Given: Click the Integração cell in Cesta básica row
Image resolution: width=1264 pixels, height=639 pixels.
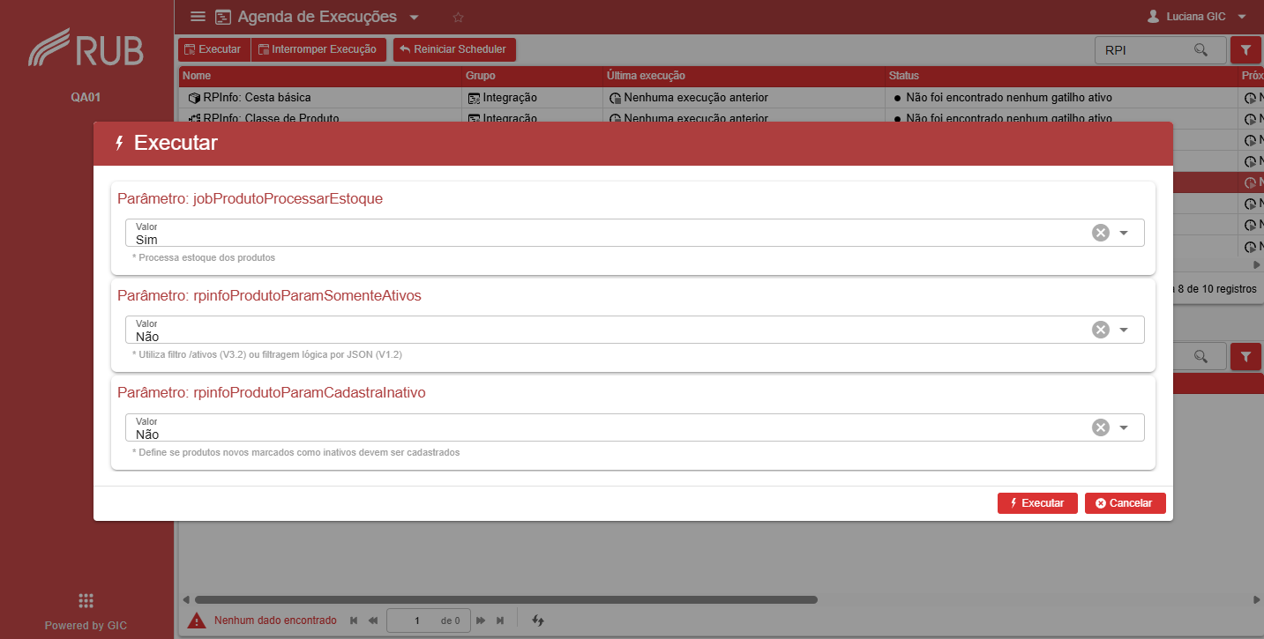Looking at the screenshot, I should click(x=532, y=98).
